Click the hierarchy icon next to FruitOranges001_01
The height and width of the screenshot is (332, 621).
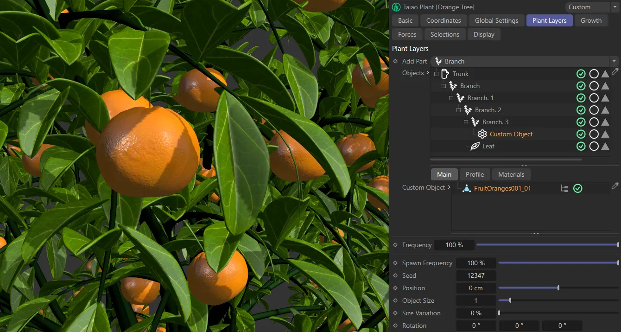(564, 188)
